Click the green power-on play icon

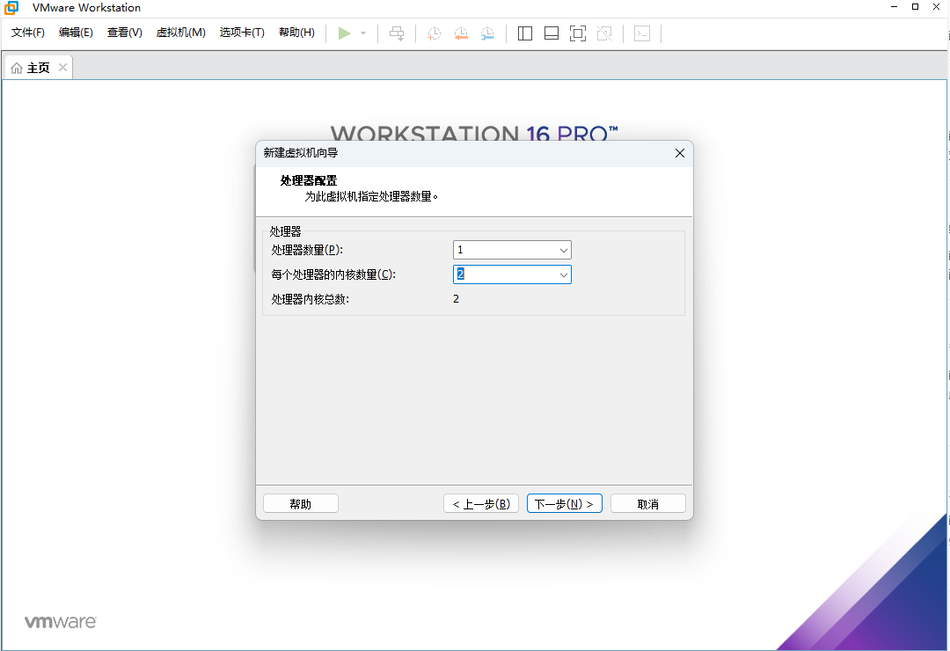pos(344,33)
